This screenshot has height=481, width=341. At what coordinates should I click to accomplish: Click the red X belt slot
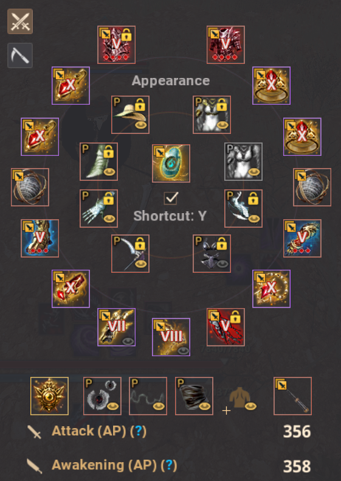71,289
